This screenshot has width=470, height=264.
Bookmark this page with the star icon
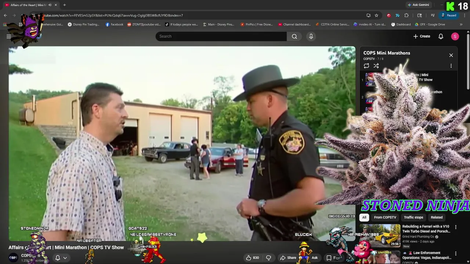(376, 15)
